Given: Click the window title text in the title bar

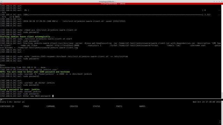Looking at the screenshot, I should click(x=108, y=1).
